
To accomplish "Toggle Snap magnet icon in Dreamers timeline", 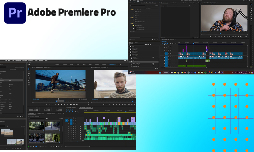I will 70,112.
